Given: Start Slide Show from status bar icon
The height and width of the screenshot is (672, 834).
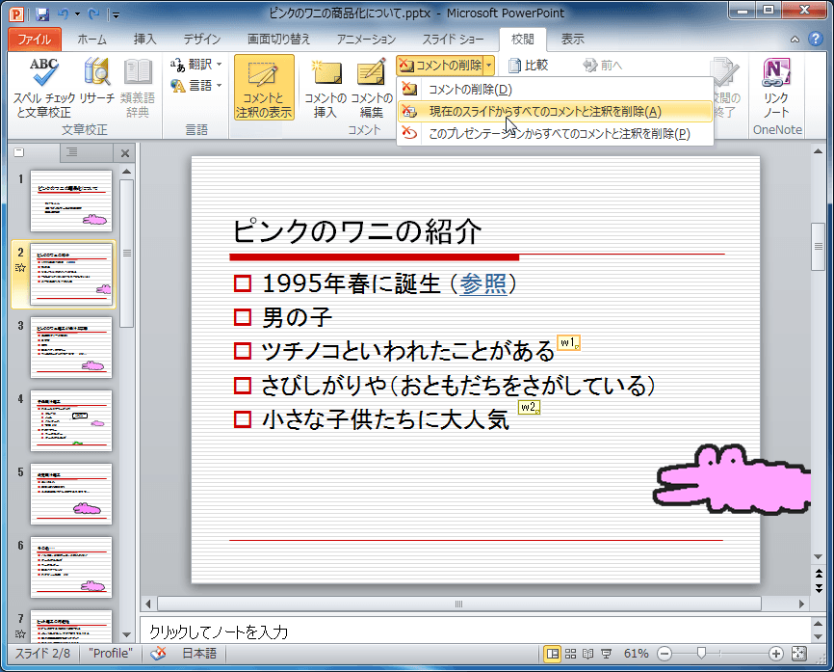Looking at the screenshot, I should pos(606,654).
